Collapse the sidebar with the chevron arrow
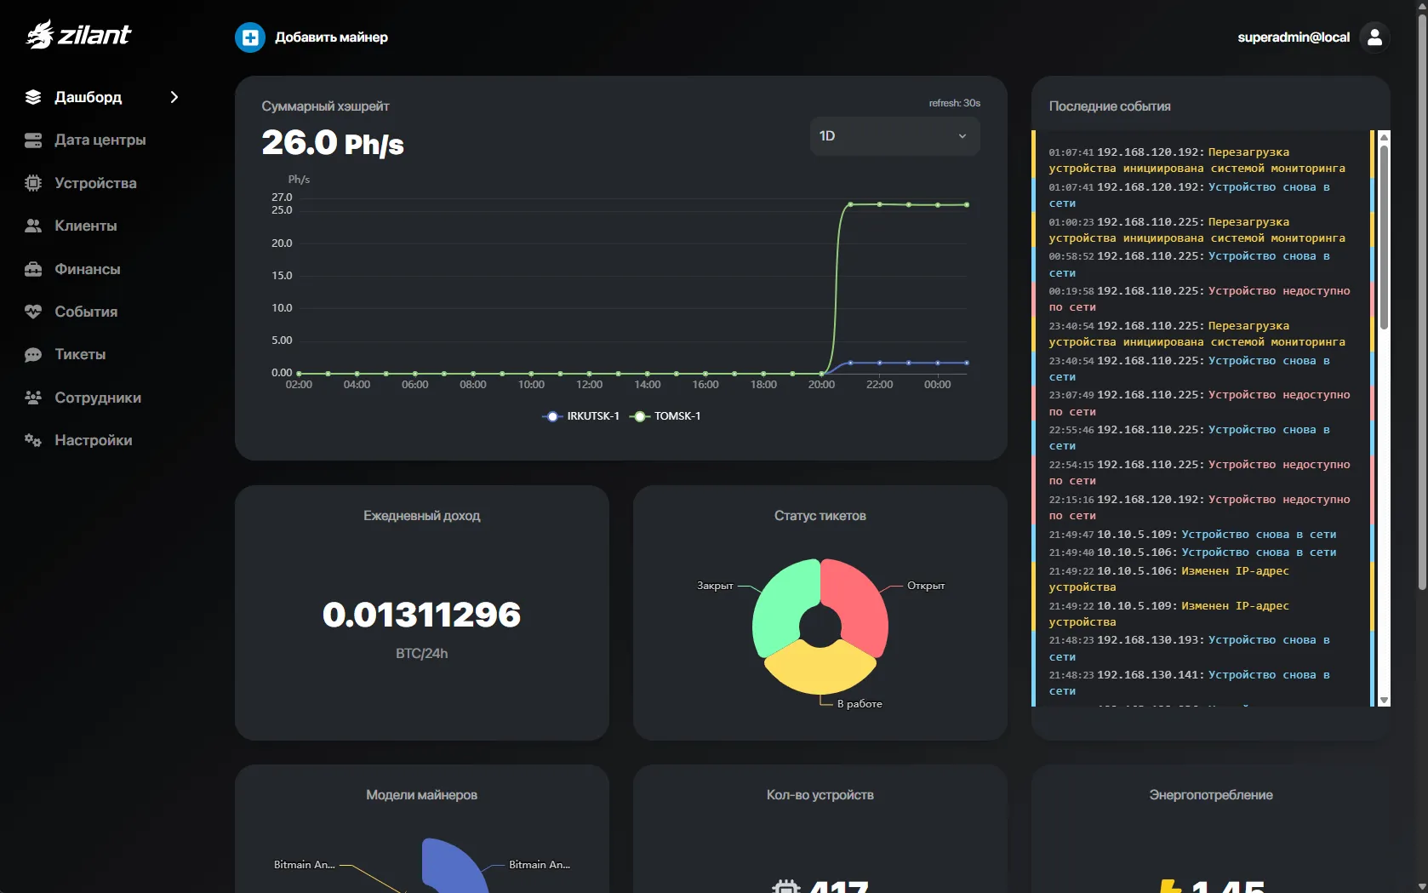Image resolution: width=1428 pixels, height=893 pixels. click(174, 97)
